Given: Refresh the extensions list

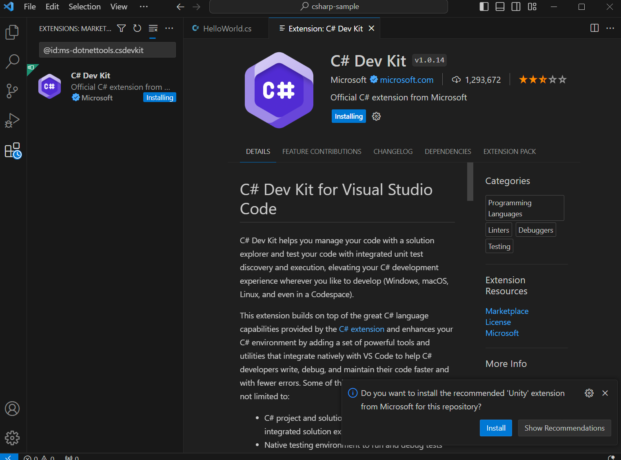Looking at the screenshot, I should tap(137, 28).
